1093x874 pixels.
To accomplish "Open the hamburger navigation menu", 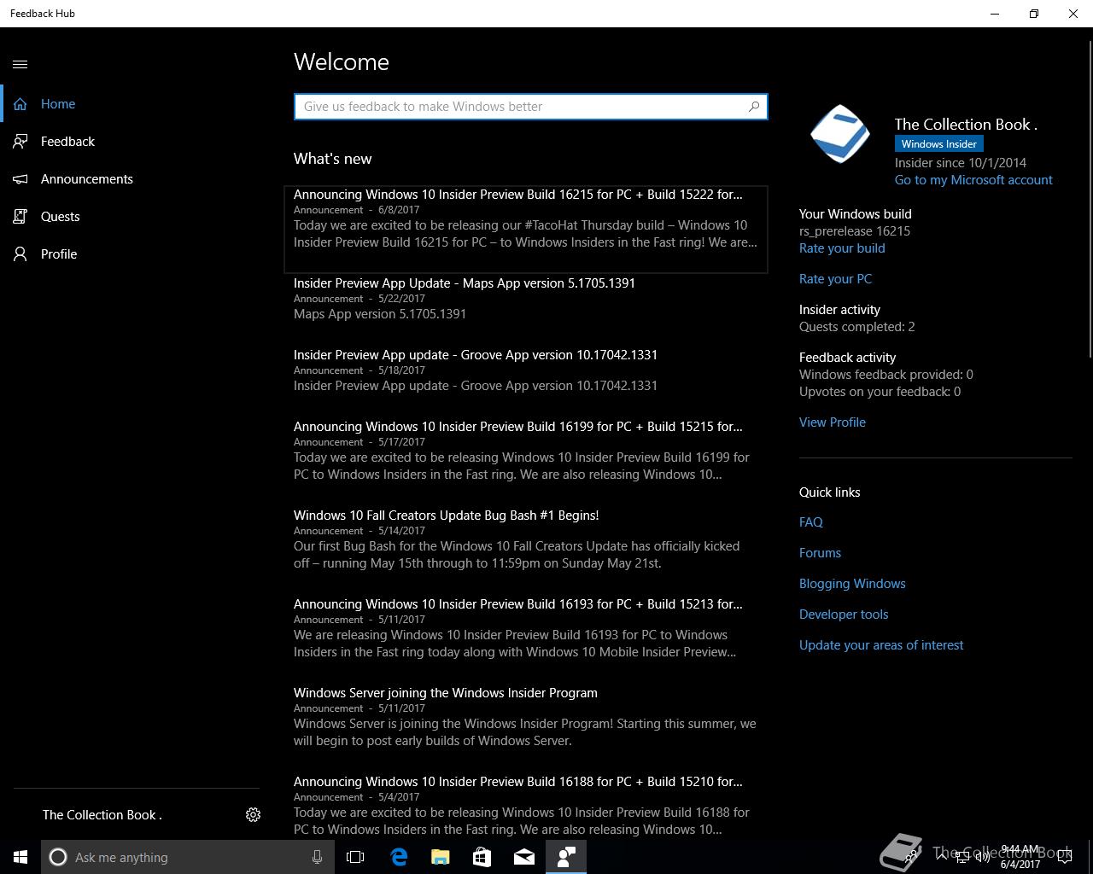I will [x=20, y=64].
